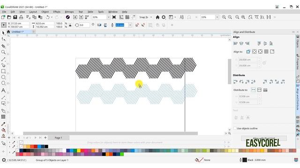The image size is (300, 168).
Task: Select the Page 1 tab
Action: click(58, 138)
